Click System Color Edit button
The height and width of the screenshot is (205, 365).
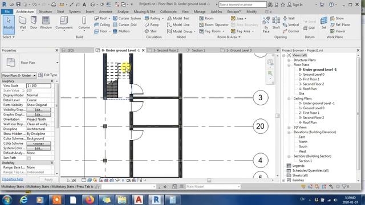pos(39,148)
